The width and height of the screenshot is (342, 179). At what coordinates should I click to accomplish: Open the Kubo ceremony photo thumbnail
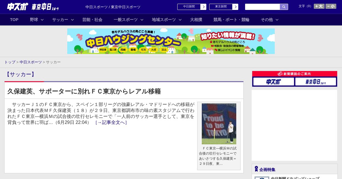[219, 124]
